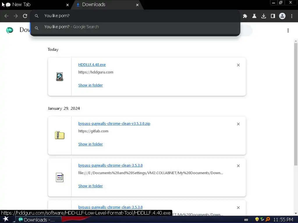This screenshot has width=298, height=223.
Task: Click the security shield tray icon
Action: pos(257,220)
